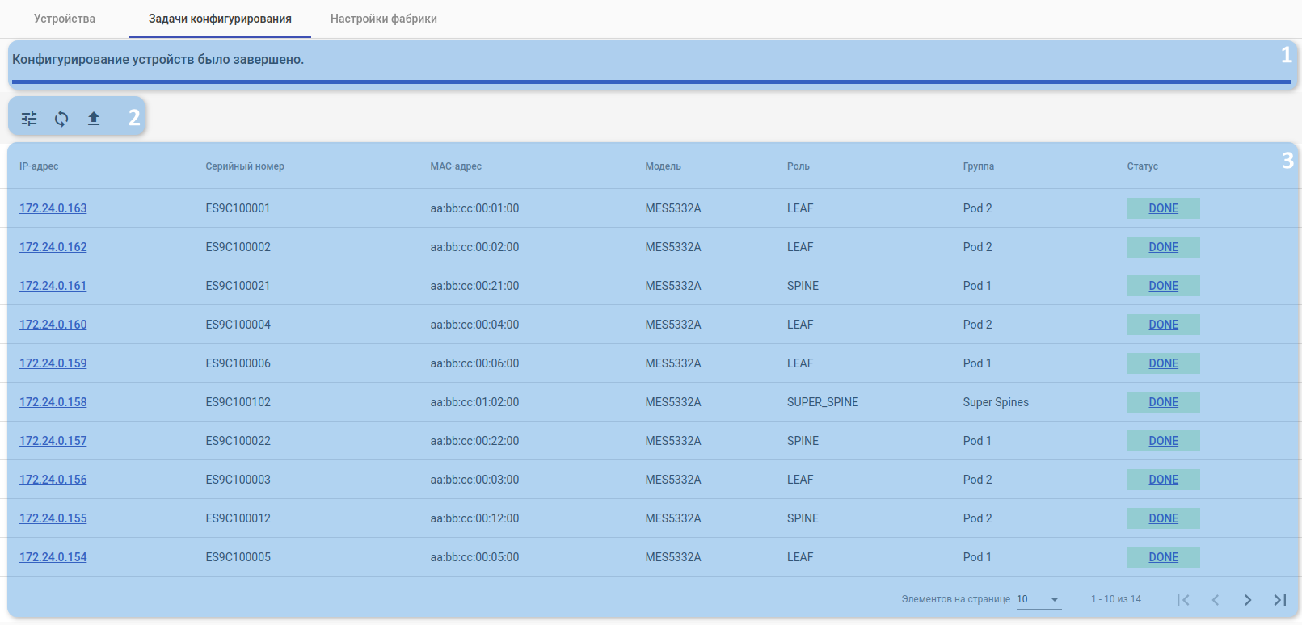1302x625 pixels.
Task: Click the SUPER_SPINE role cell
Action: pos(823,402)
